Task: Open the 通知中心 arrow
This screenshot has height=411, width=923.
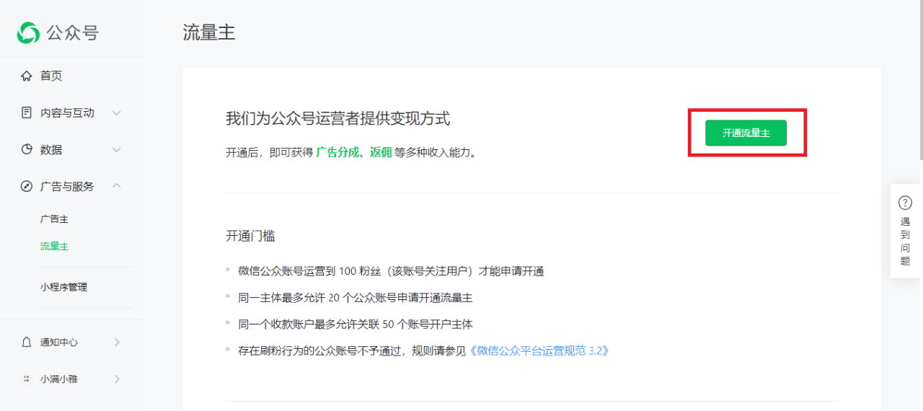Action: (x=117, y=342)
